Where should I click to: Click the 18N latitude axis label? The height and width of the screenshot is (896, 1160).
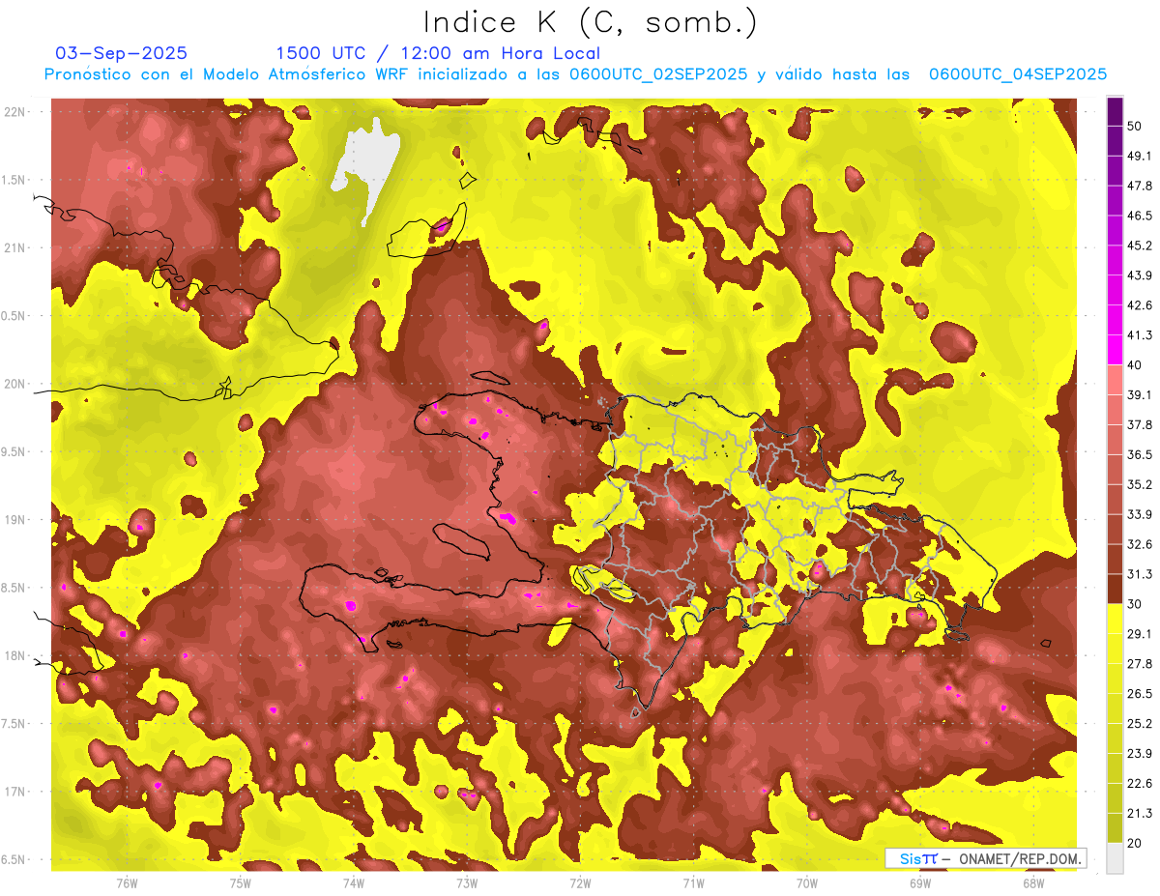coord(16,655)
